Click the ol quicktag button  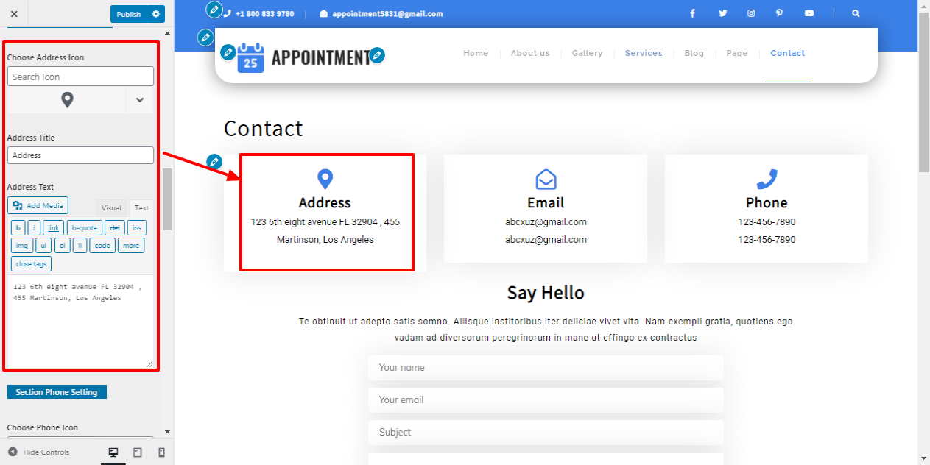(62, 246)
